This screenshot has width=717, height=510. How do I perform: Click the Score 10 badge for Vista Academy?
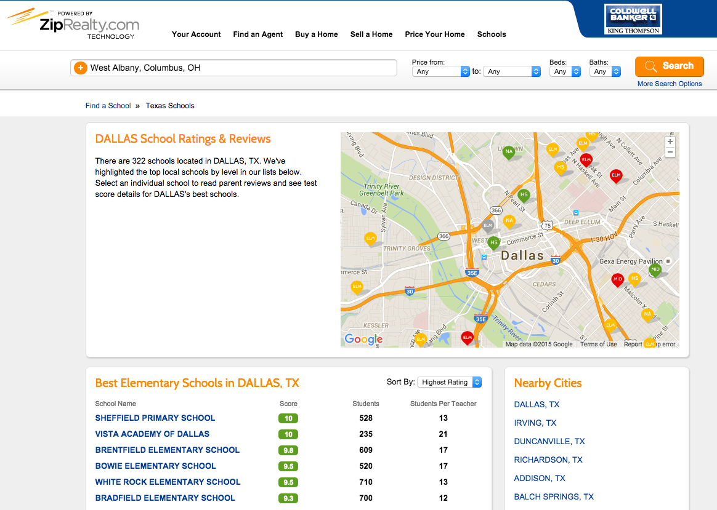click(288, 434)
